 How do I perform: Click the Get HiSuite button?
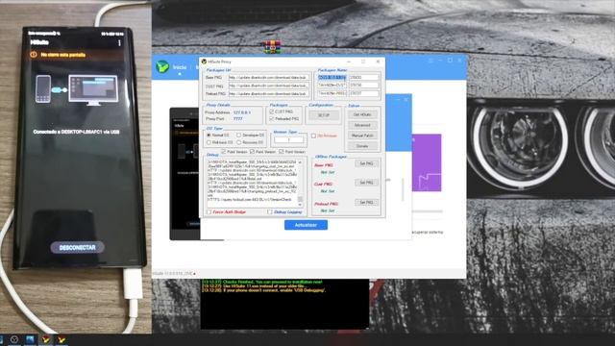click(362, 114)
